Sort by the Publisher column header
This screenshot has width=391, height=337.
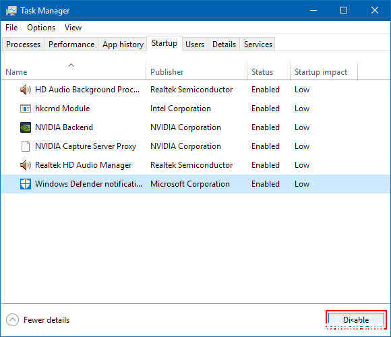coord(196,71)
